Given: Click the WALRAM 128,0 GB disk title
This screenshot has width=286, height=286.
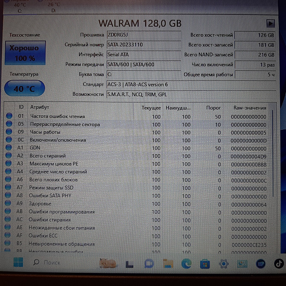Looking at the screenshot, I should (140, 23).
